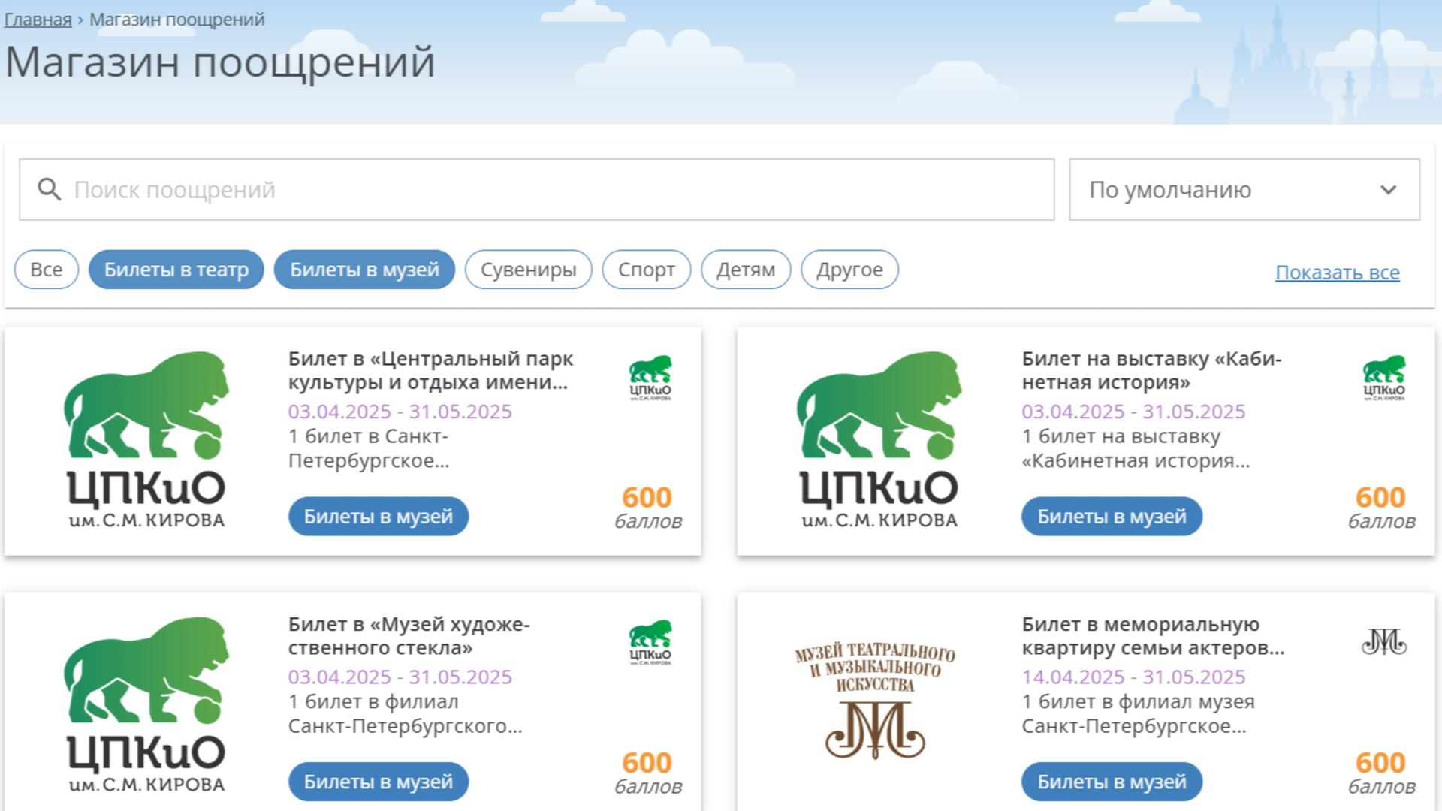Screen dimensions: 1442x811
Task: Click the search magnifier icon
Action: pyautogui.click(x=49, y=189)
